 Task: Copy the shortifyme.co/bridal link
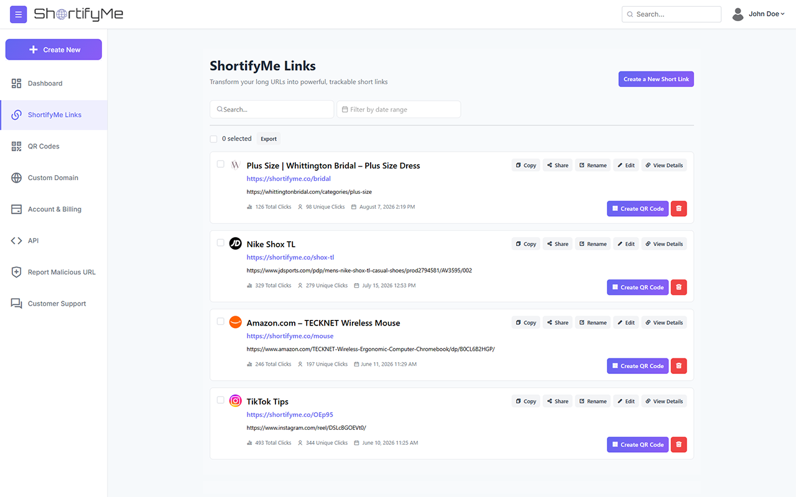525,165
